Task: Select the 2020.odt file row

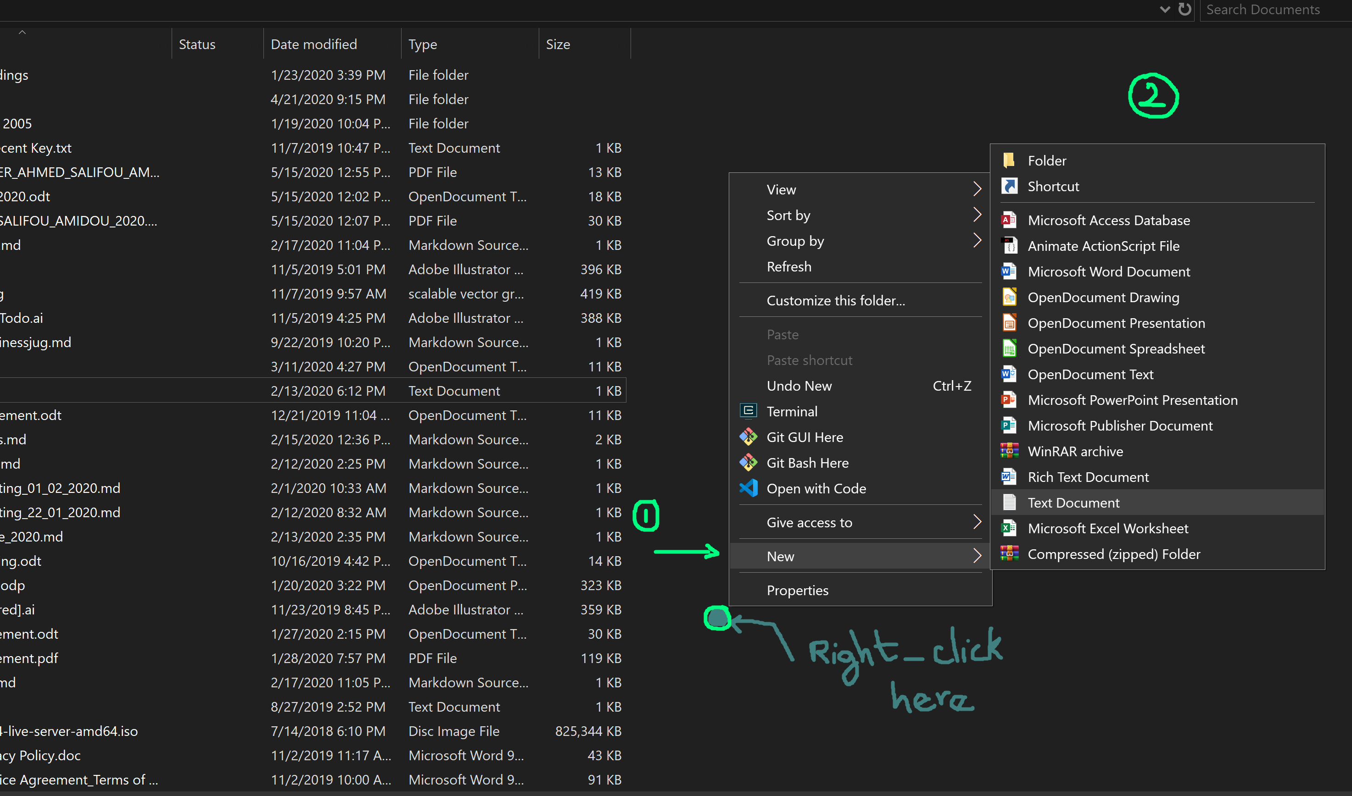Action: [313, 196]
